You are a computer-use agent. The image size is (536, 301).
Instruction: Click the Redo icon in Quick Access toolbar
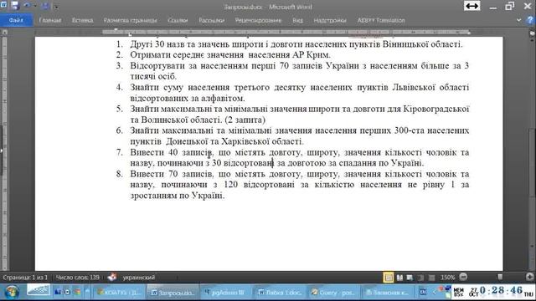tap(45, 6)
